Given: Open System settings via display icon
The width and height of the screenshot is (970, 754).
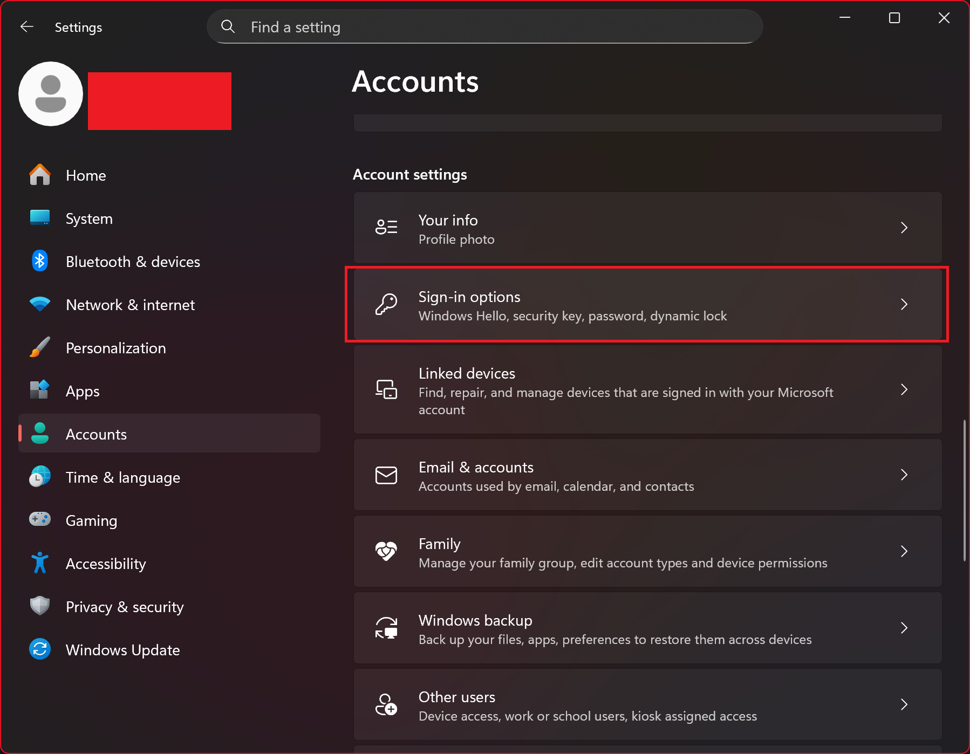Looking at the screenshot, I should 39,218.
